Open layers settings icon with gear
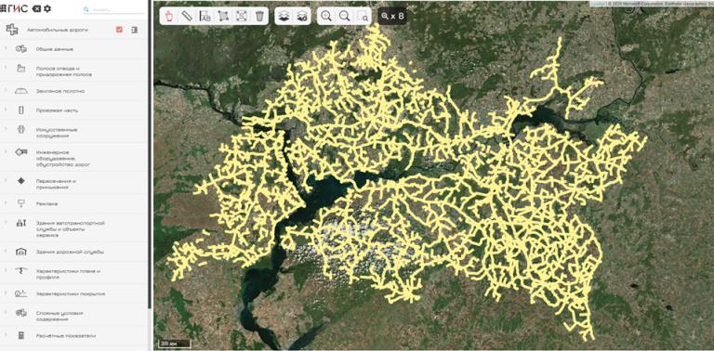The width and height of the screenshot is (714, 351). tap(301, 17)
